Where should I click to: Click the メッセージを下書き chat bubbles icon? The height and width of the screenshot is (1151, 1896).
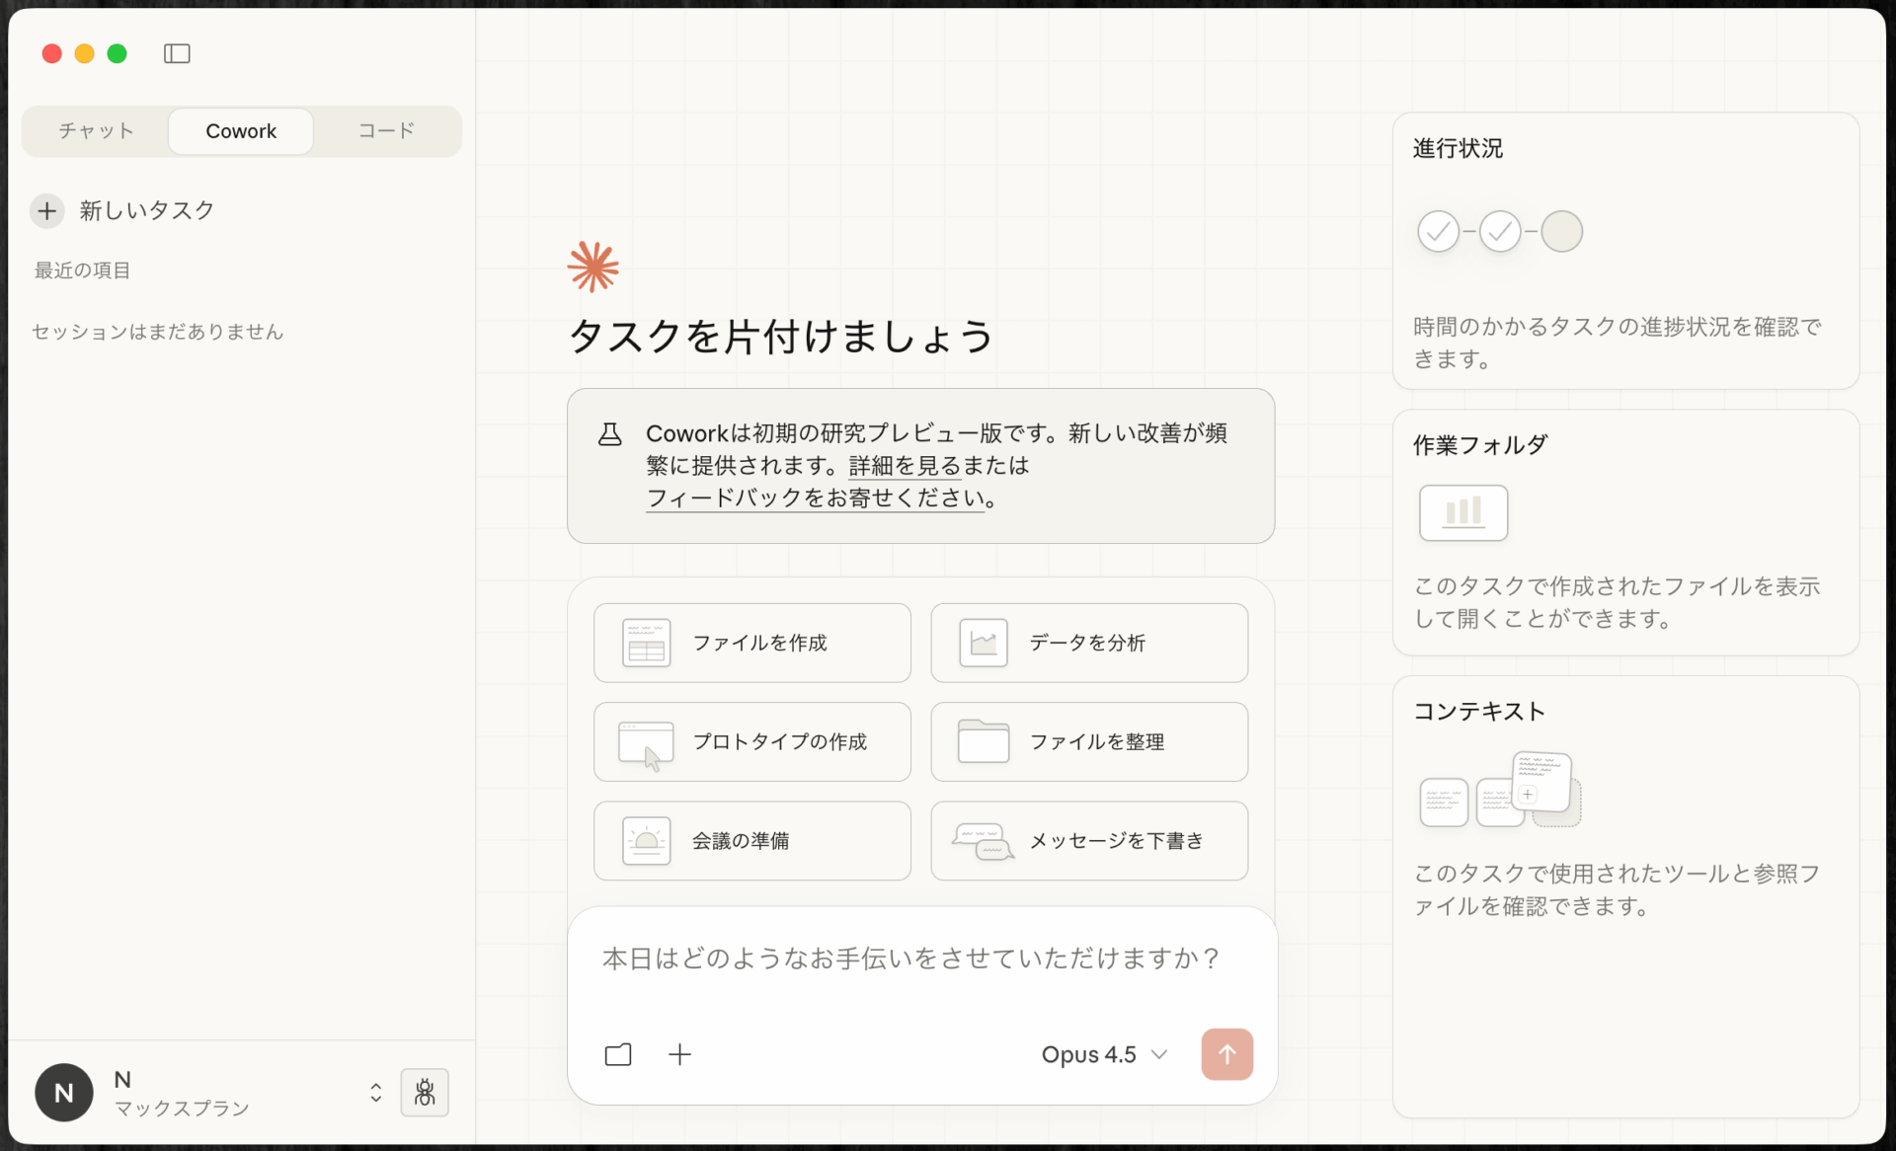click(x=983, y=841)
